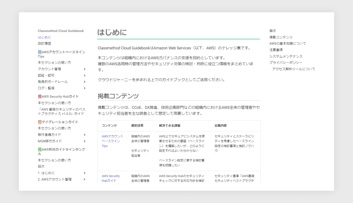The height and width of the screenshot is (203, 353).
Task: Open the AWSアカウントベースライン Tips table link
Action: tap(112, 141)
